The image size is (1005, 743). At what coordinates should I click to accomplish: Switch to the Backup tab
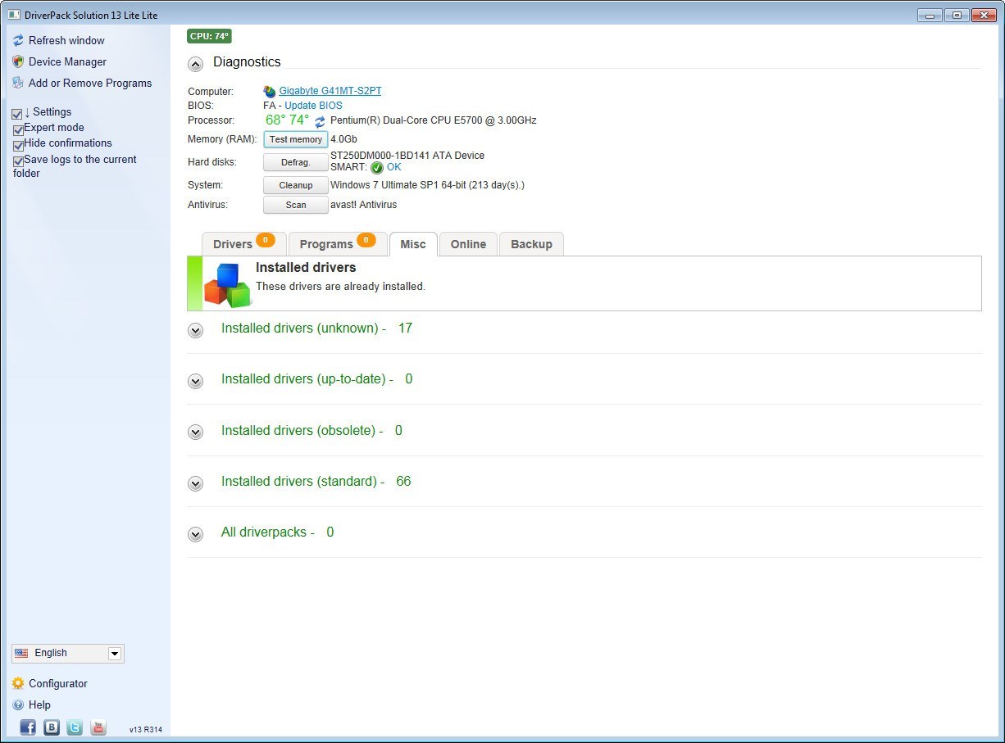click(531, 244)
